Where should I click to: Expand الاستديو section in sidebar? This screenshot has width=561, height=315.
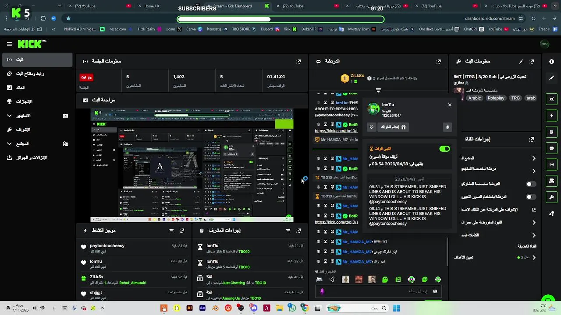click(x=37, y=116)
